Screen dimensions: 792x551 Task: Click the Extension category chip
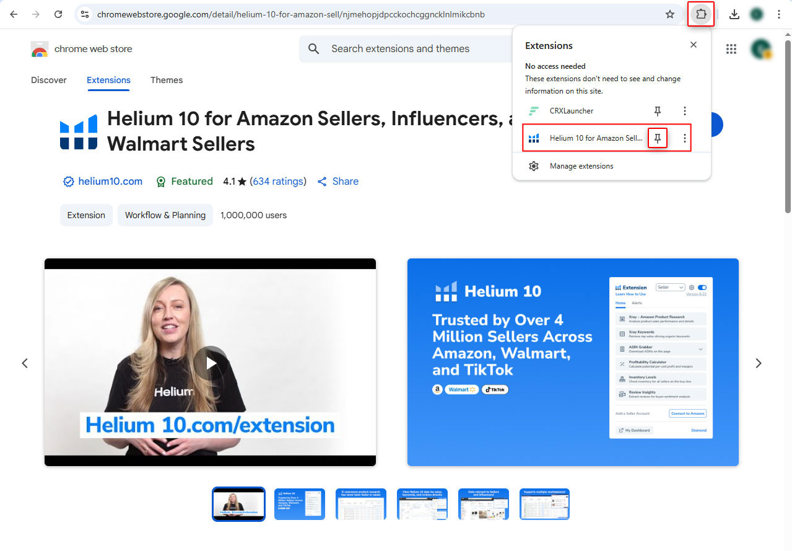click(86, 215)
